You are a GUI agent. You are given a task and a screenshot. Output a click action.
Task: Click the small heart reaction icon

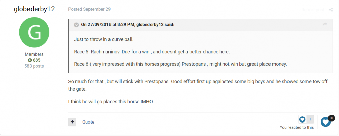[x=302, y=119]
